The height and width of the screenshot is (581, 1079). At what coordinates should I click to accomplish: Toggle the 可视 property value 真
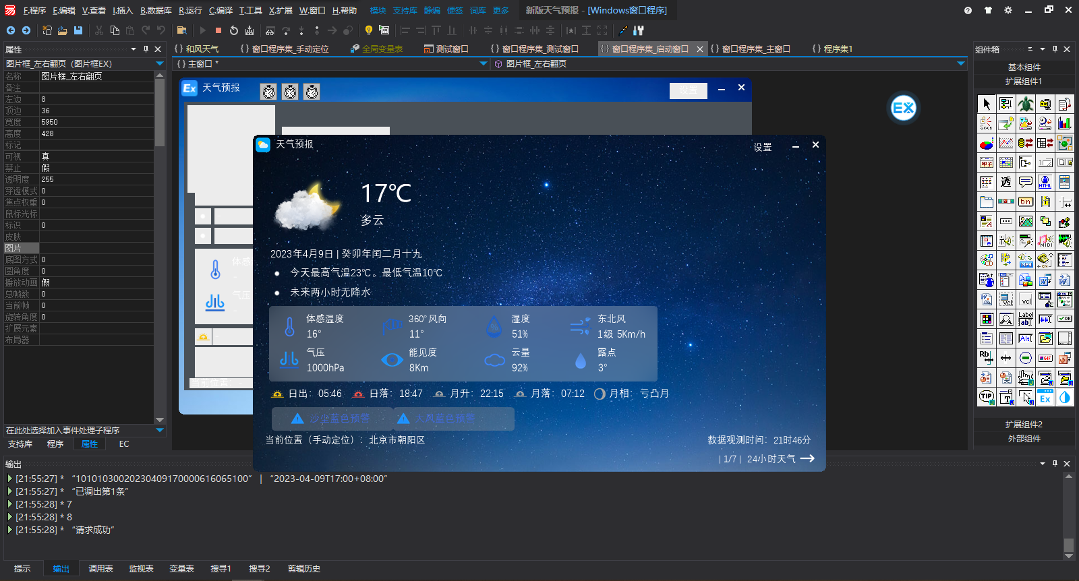[x=96, y=156]
